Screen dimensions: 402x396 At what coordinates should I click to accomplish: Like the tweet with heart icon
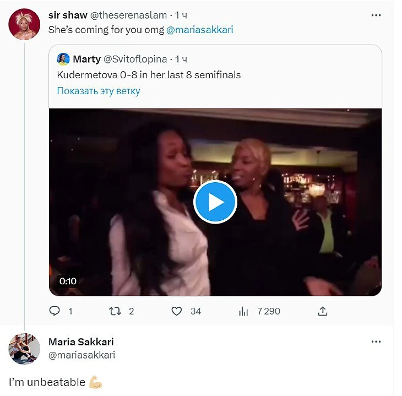click(x=176, y=311)
